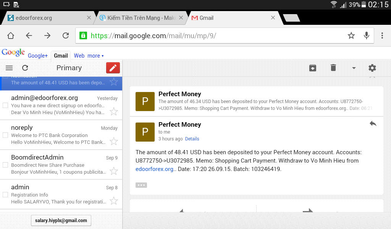Click the edoorforex.org link in email body
391x229 pixels.
click(x=154, y=169)
